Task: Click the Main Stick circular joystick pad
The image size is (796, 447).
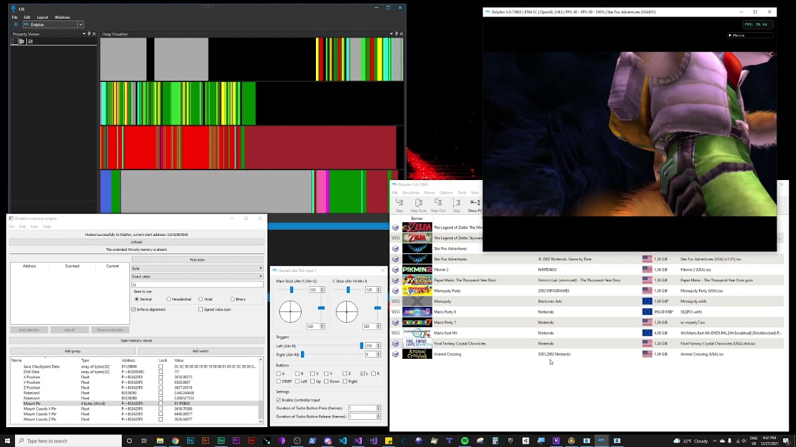Action: [290, 312]
